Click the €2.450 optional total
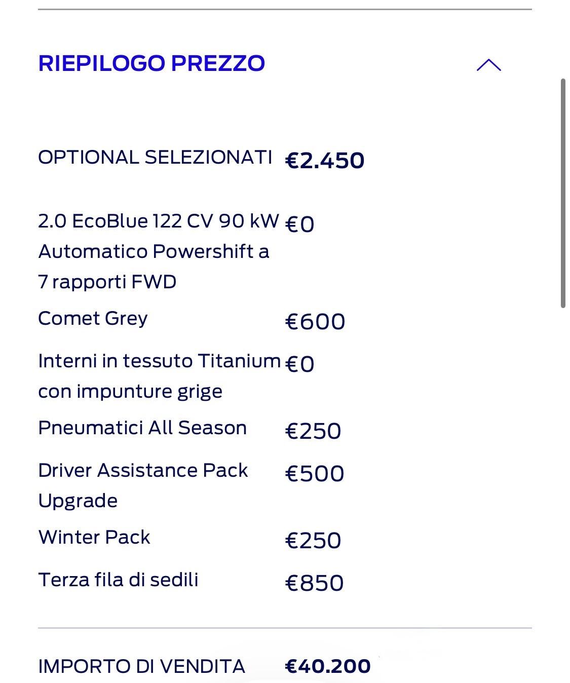This screenshot has height=683, width=570. click(325, 160)
